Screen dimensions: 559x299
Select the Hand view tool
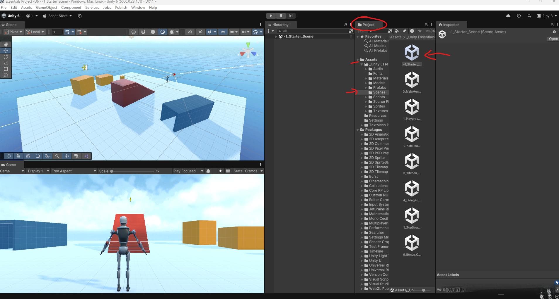(x=6, y=44)
